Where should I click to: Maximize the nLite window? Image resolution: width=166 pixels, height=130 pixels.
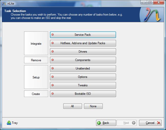tap(150, 2)
